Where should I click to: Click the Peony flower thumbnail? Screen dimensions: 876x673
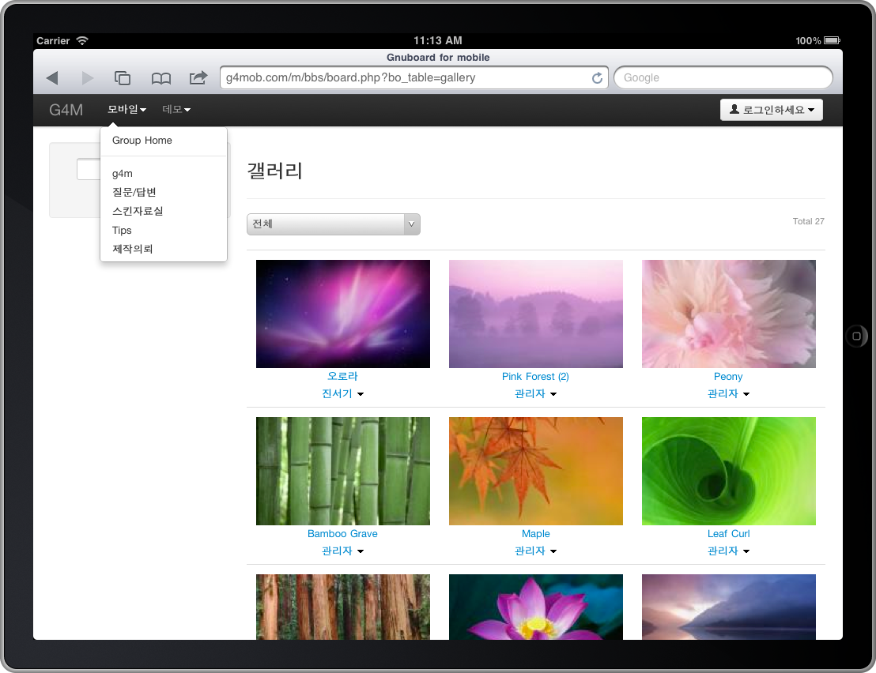tap(728, 314)
